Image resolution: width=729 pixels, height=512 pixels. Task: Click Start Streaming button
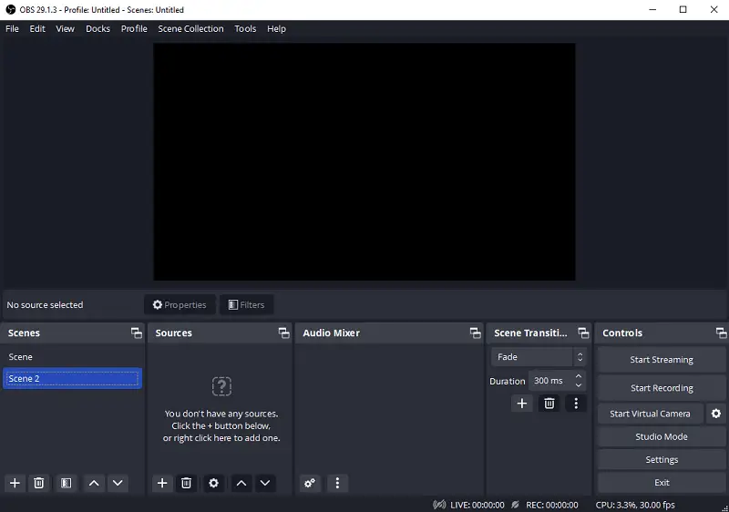tap(662, 360)
